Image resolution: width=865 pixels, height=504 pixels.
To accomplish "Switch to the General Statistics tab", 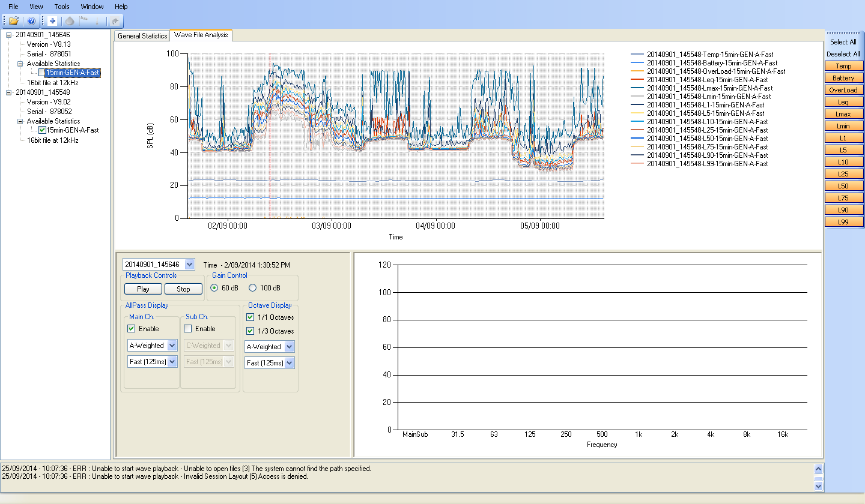I will pyautogui.click(x=142, y=36).
